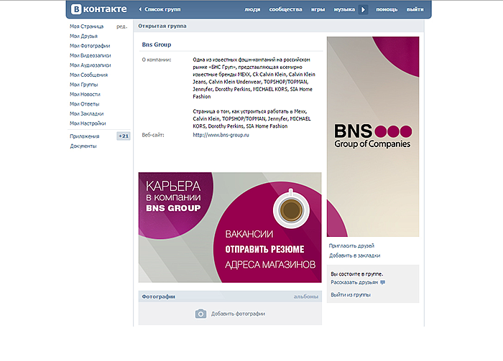Open Мои Ответы

pos(85,104)
